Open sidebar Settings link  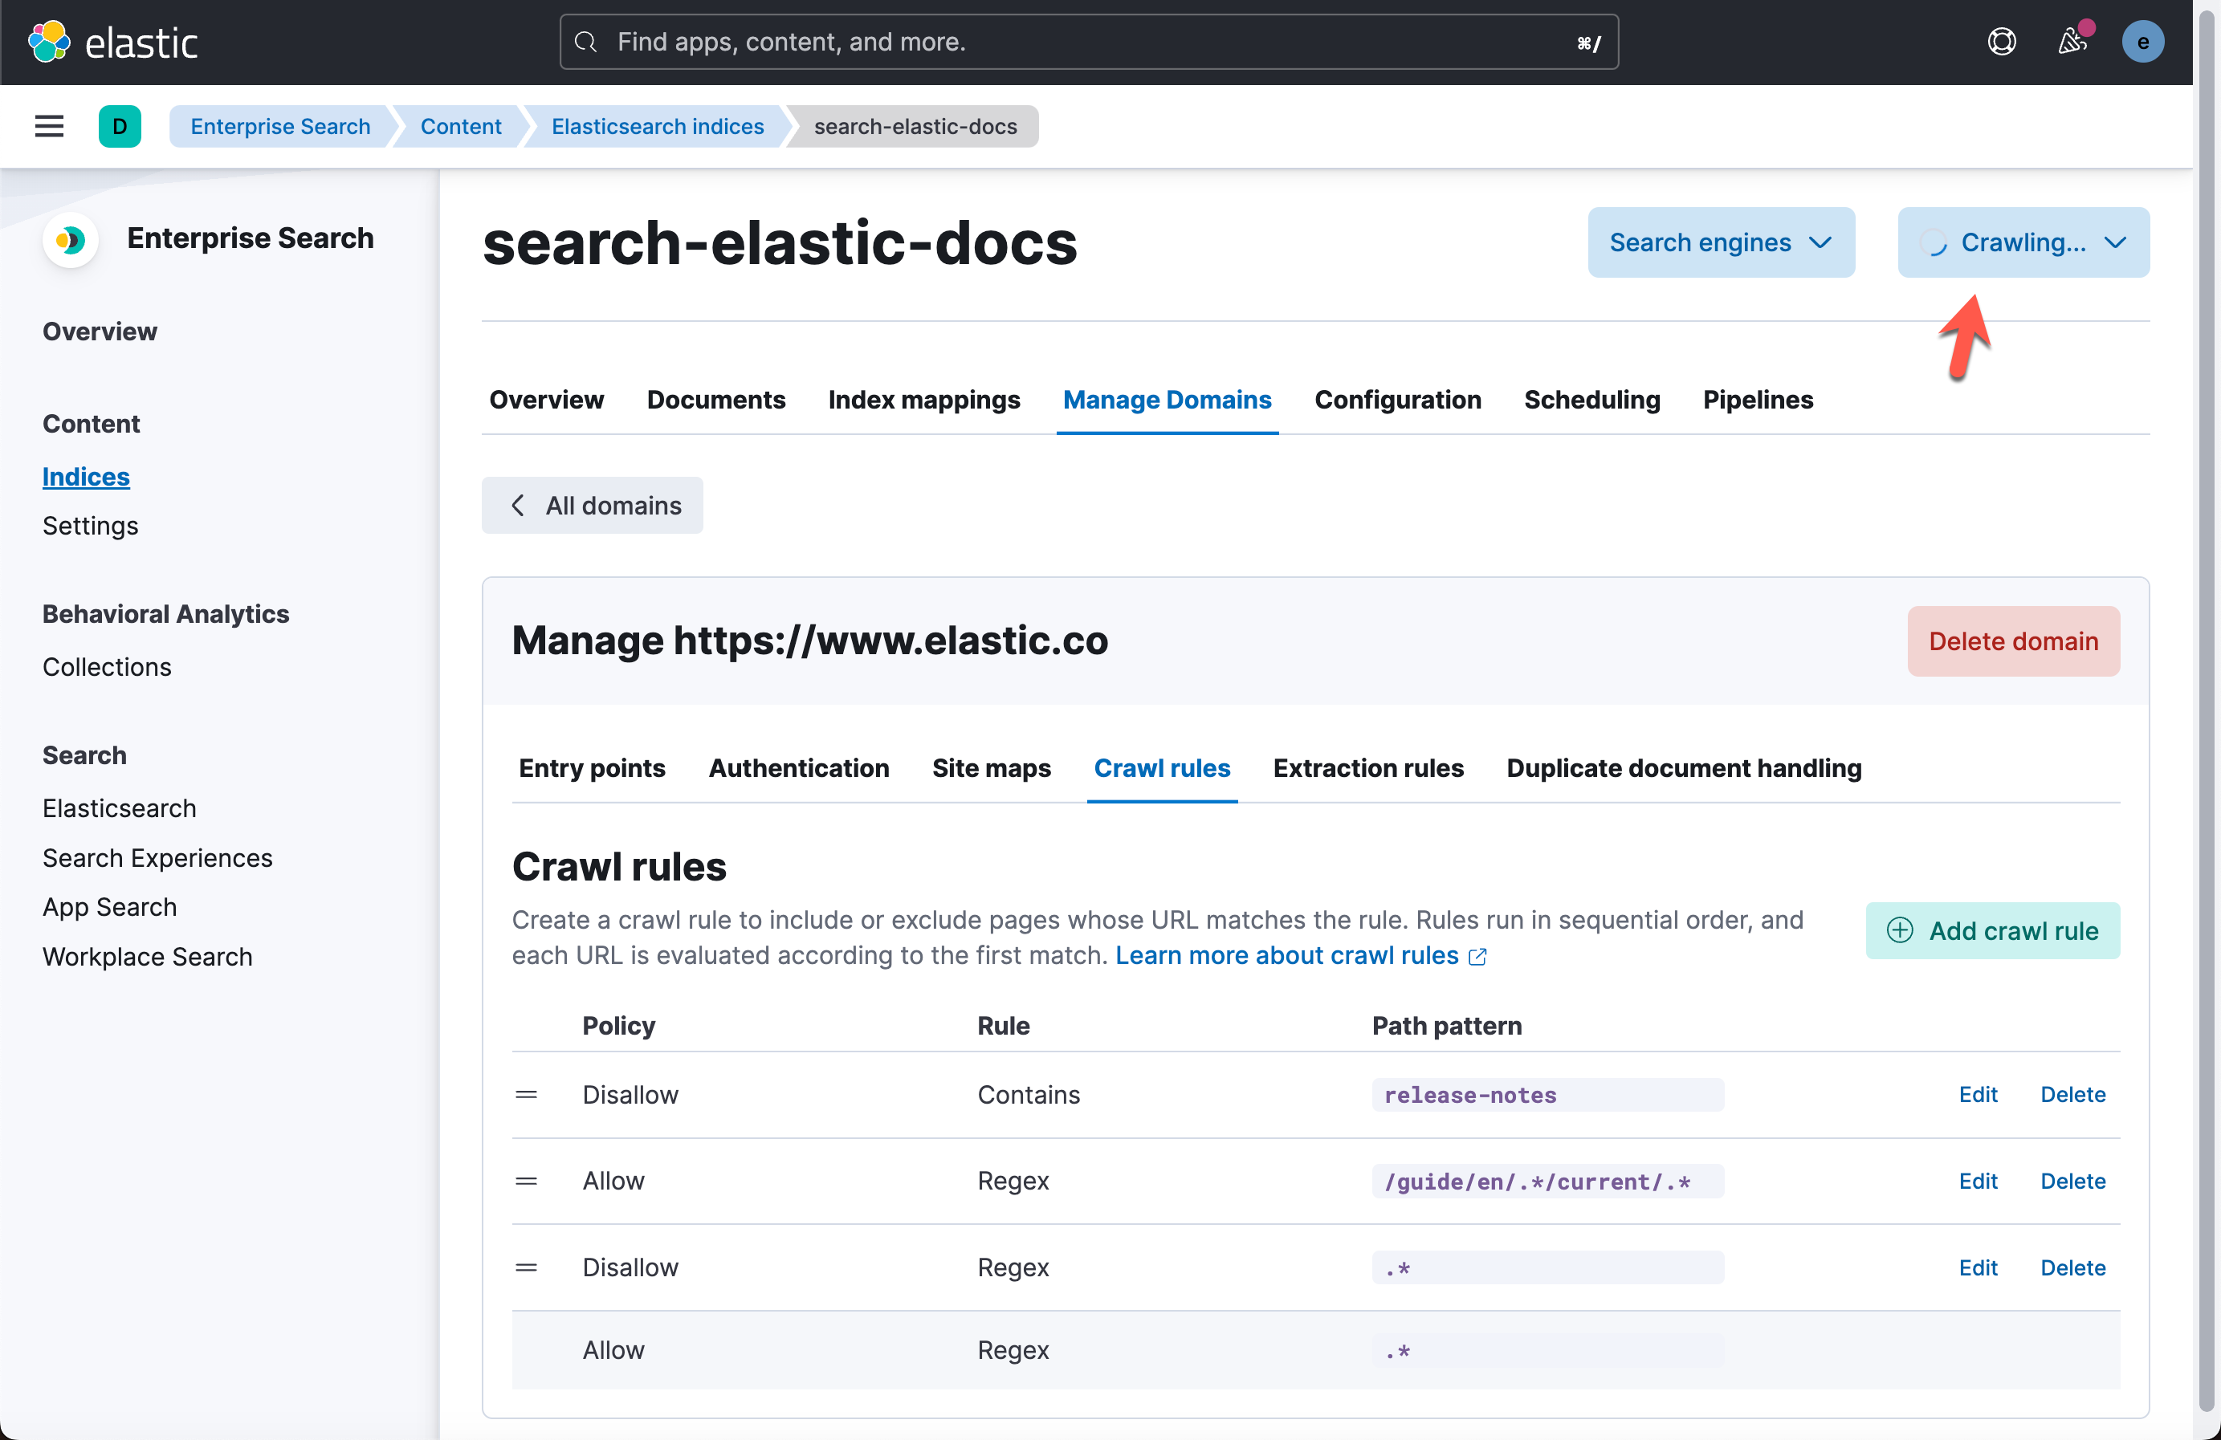(x=91, y=526)
